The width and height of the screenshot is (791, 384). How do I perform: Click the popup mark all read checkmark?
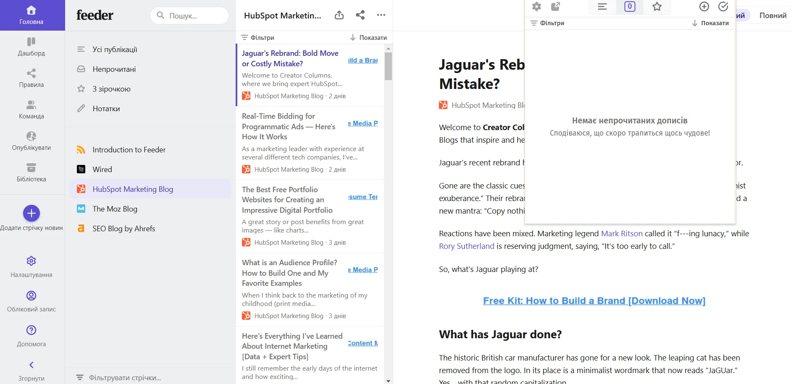pyautogui.click(x=723, y=7)
